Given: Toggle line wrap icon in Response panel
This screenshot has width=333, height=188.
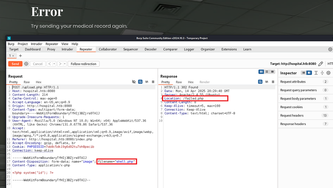Looking at the screenshot, I should pyautogui.click(x=260, y=82).
